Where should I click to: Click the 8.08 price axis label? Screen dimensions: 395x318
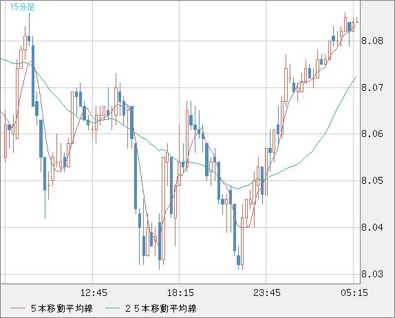(x=372, y=41)
